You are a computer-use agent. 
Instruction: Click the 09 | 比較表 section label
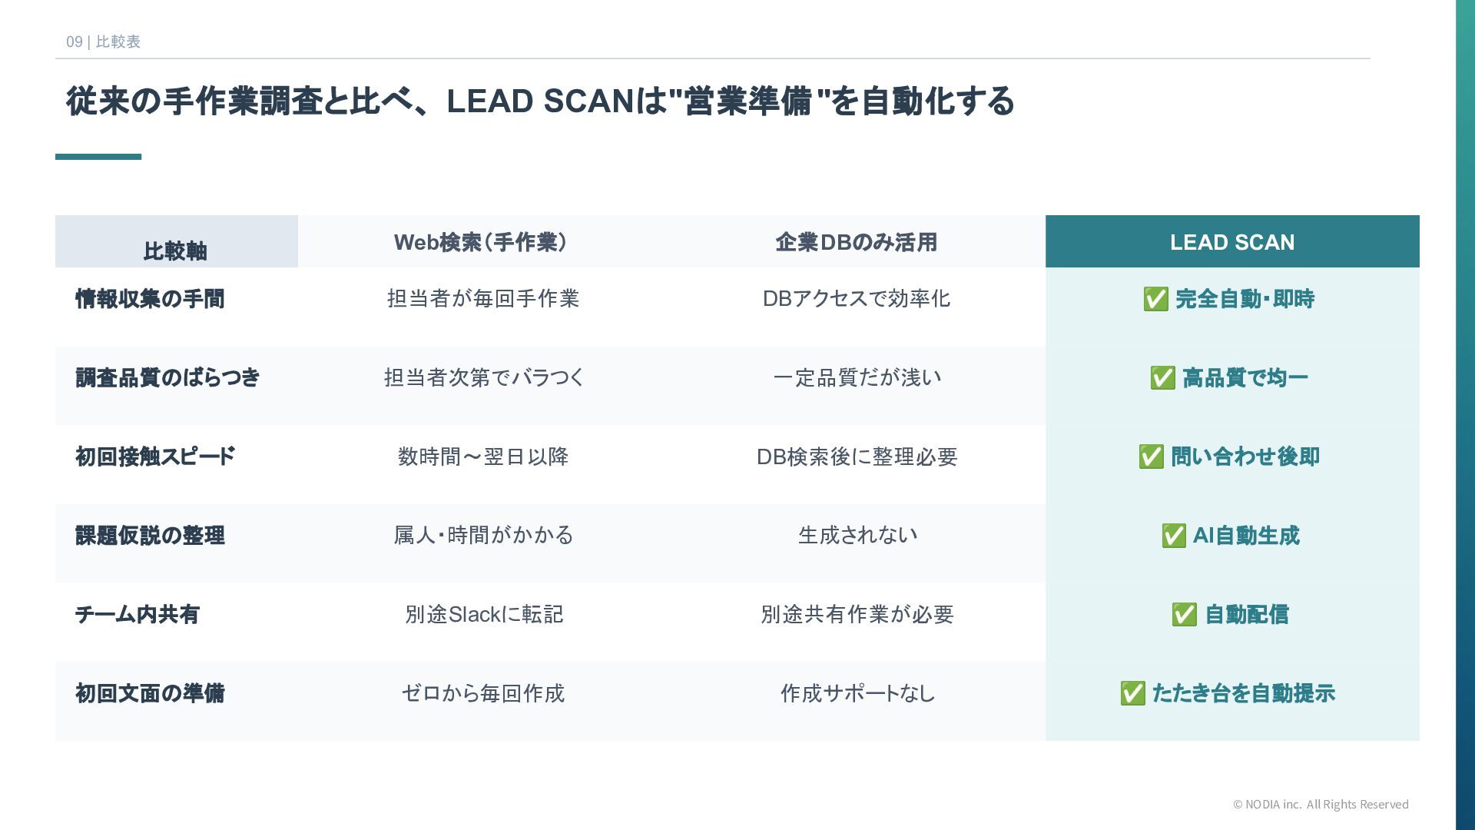[103, 41]
